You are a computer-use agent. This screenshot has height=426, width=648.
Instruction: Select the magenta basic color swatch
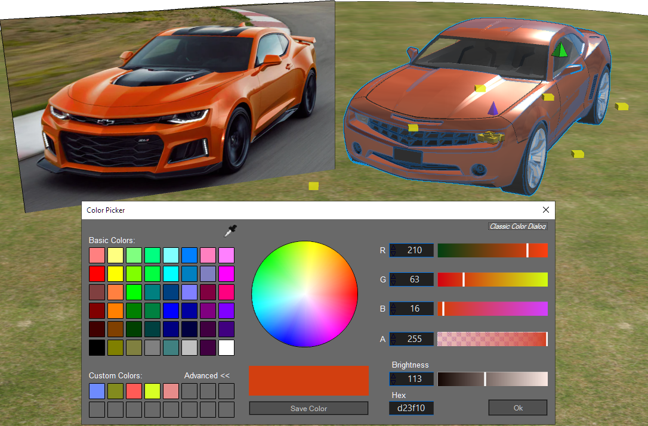click(x=226, y=273)
